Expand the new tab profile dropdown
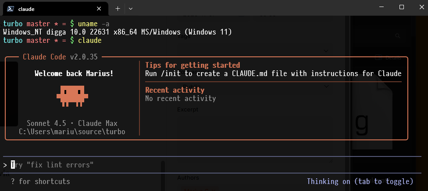Screen dimensions: 428x191 click(x=131, y=8)
